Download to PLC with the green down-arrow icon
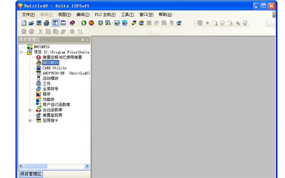285x178 pixels. [x=108, y=23]
